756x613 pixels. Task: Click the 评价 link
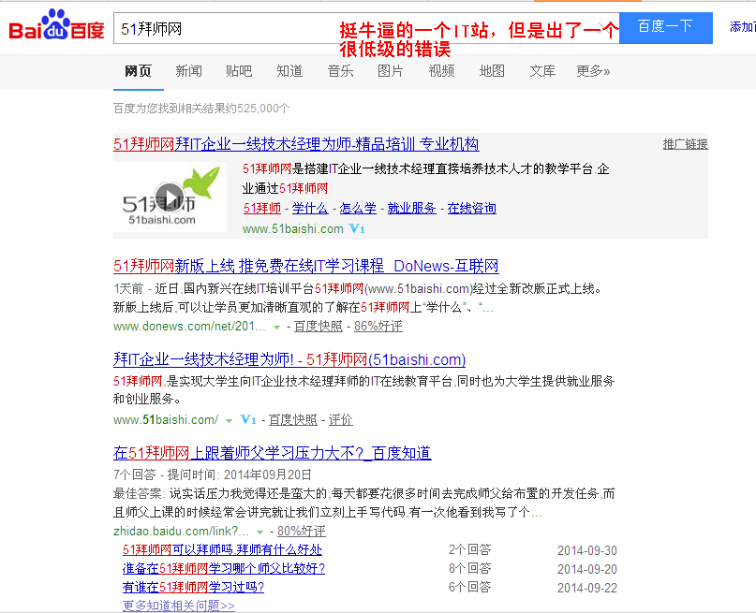(340, 420)
